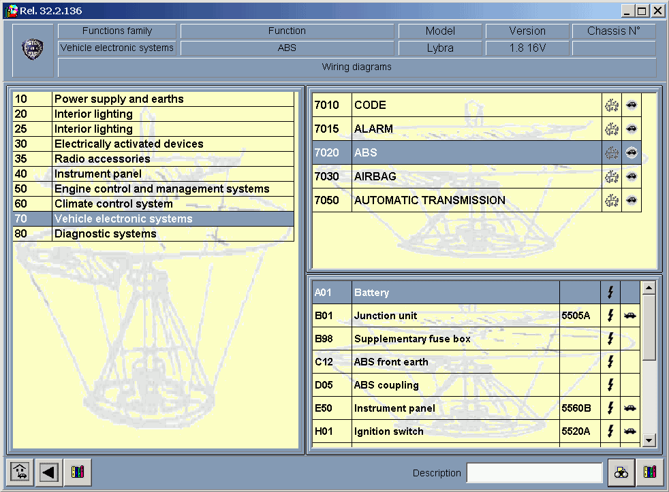The height and width of the screenshot is (492, 669).
Task: Click lightning bolt icon for Instrument panel E50
Action: pos(610,408)
